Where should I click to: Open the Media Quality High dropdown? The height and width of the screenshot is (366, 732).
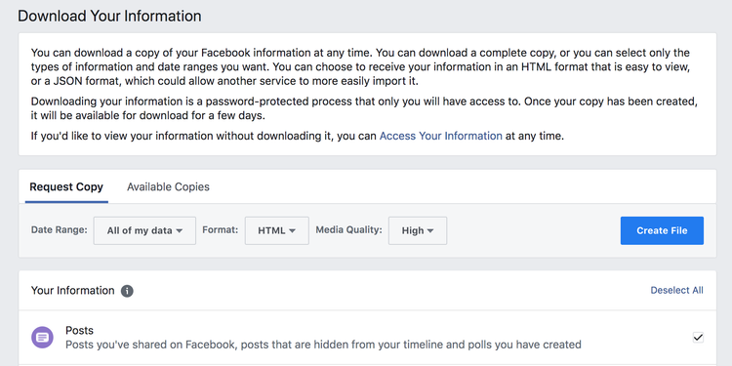click(418, 230)
